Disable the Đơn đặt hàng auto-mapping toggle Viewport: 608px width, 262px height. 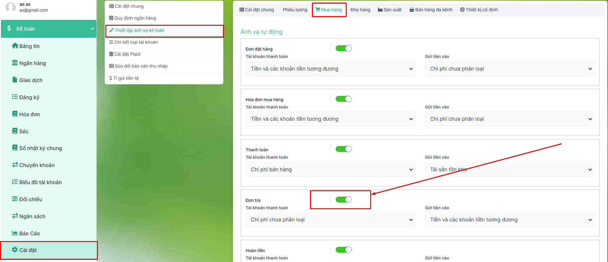coord(343,48)
